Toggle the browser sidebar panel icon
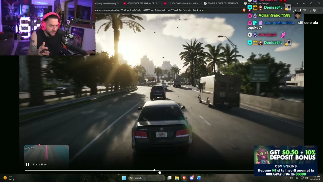This screenshot has height=182, width=323. pos(299,10)
